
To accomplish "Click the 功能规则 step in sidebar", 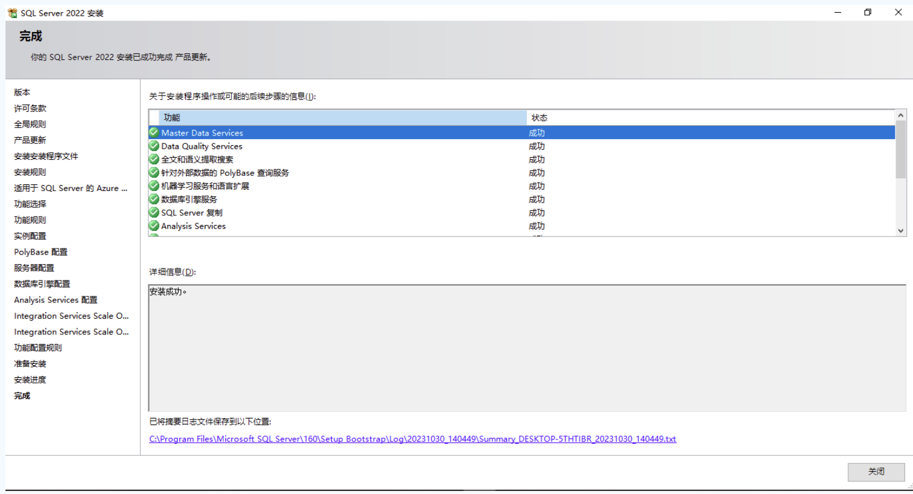I will (30, 219).
